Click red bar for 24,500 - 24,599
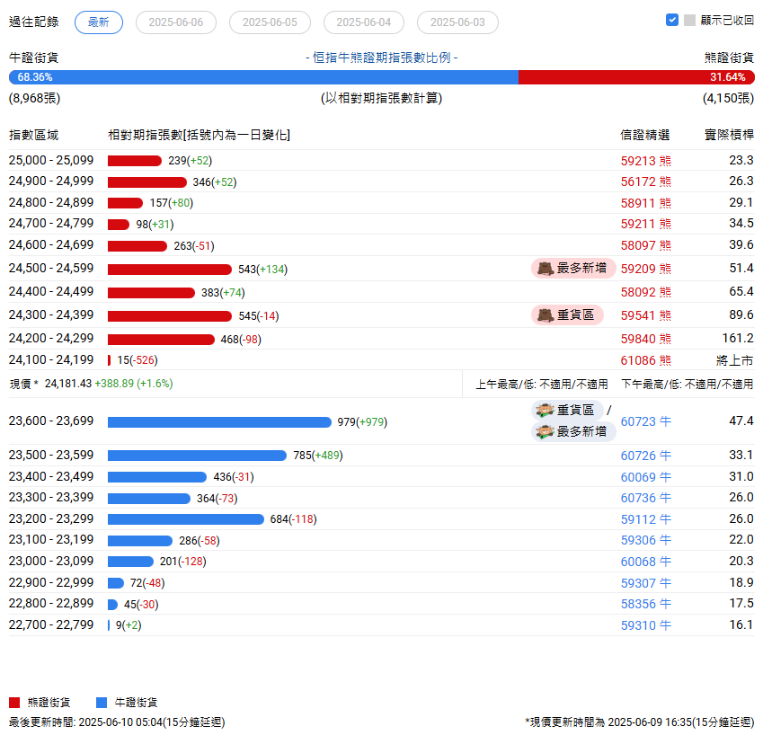 (169, 270)
